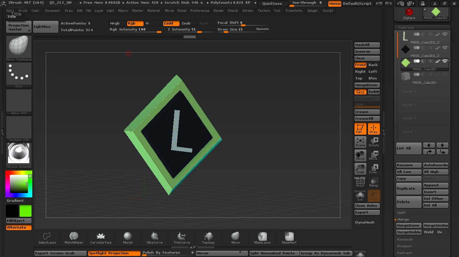459x257 pixels.
Task: Select the SliceCurve brush
Action: tap(155, 238)
